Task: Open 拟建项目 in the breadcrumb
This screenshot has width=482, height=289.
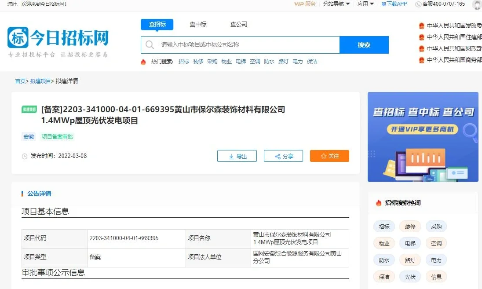Action: (x=40, y=81)
